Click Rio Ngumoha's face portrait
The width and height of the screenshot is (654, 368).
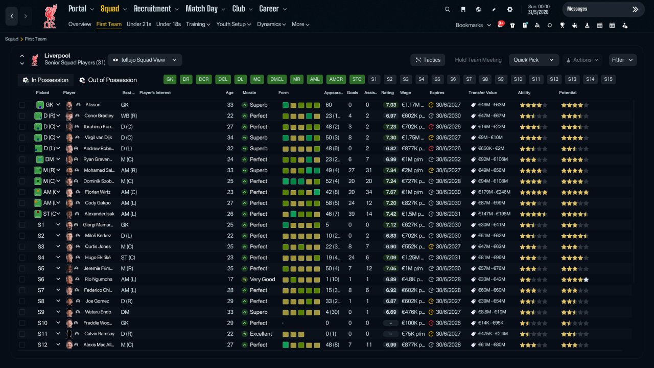coord(69,280)
